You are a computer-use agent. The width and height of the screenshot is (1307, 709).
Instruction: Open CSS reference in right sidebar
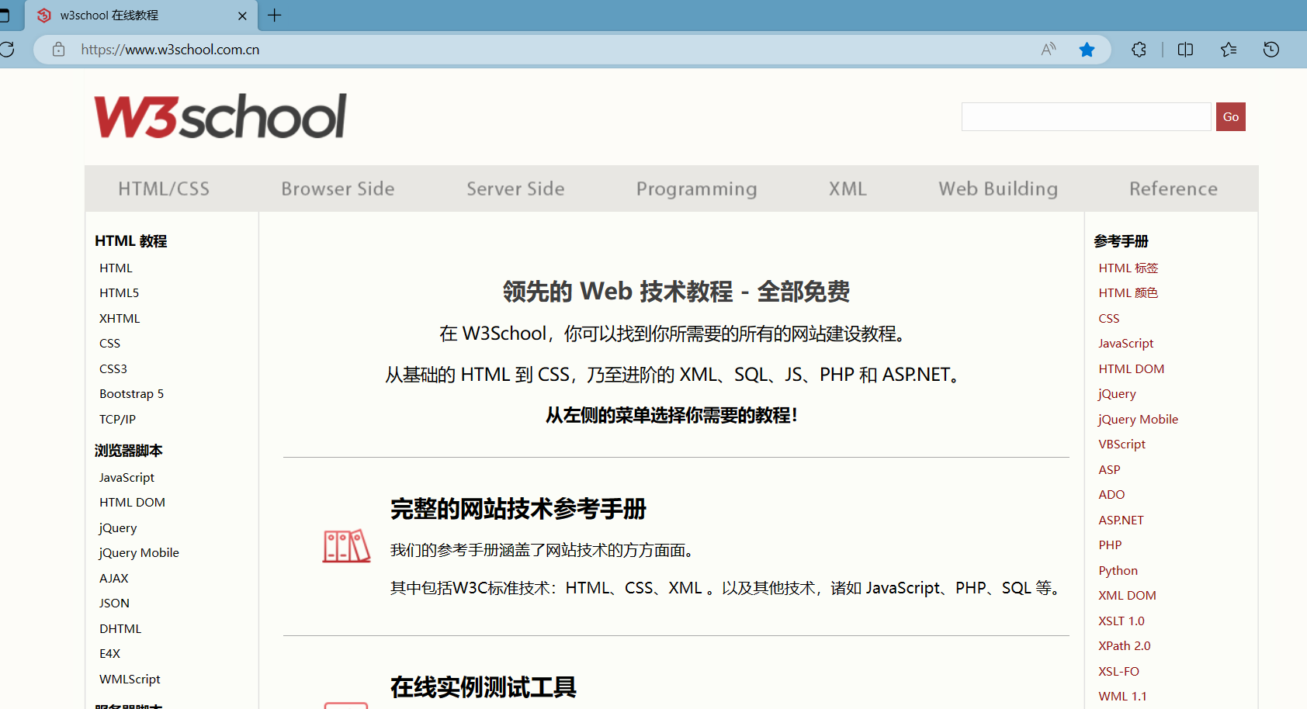(x=1108, y=318)
